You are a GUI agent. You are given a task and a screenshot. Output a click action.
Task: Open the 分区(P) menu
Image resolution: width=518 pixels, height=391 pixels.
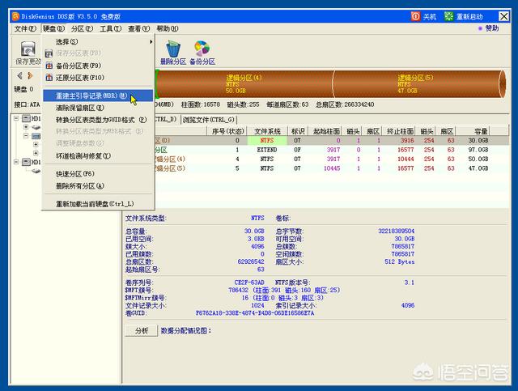82,29
